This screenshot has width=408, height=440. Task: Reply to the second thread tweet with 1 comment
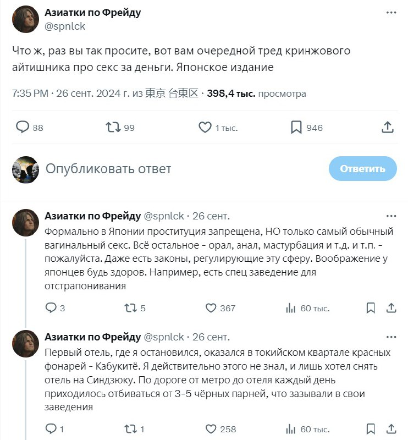tap(51, 429)
